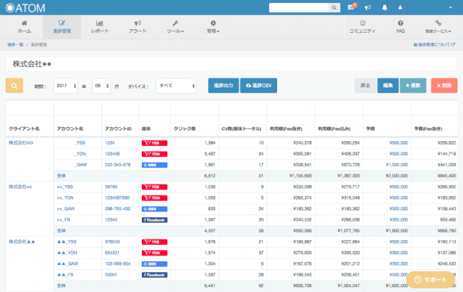Image resolution: width=463 pixels, height=292 pixels.
Task: Expand the 関連サービス menu
Action: pyautogui.click(x=438, y=27)
